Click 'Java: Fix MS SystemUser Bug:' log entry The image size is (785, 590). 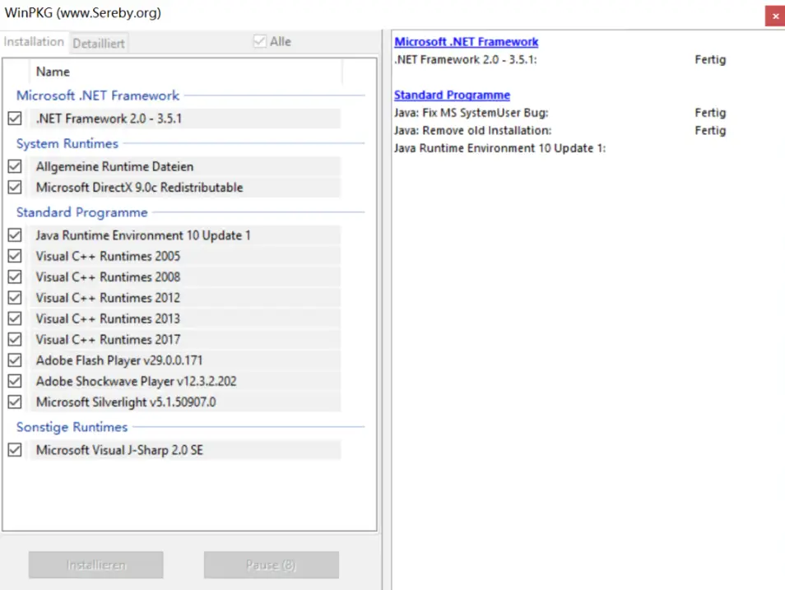(471, 113)
